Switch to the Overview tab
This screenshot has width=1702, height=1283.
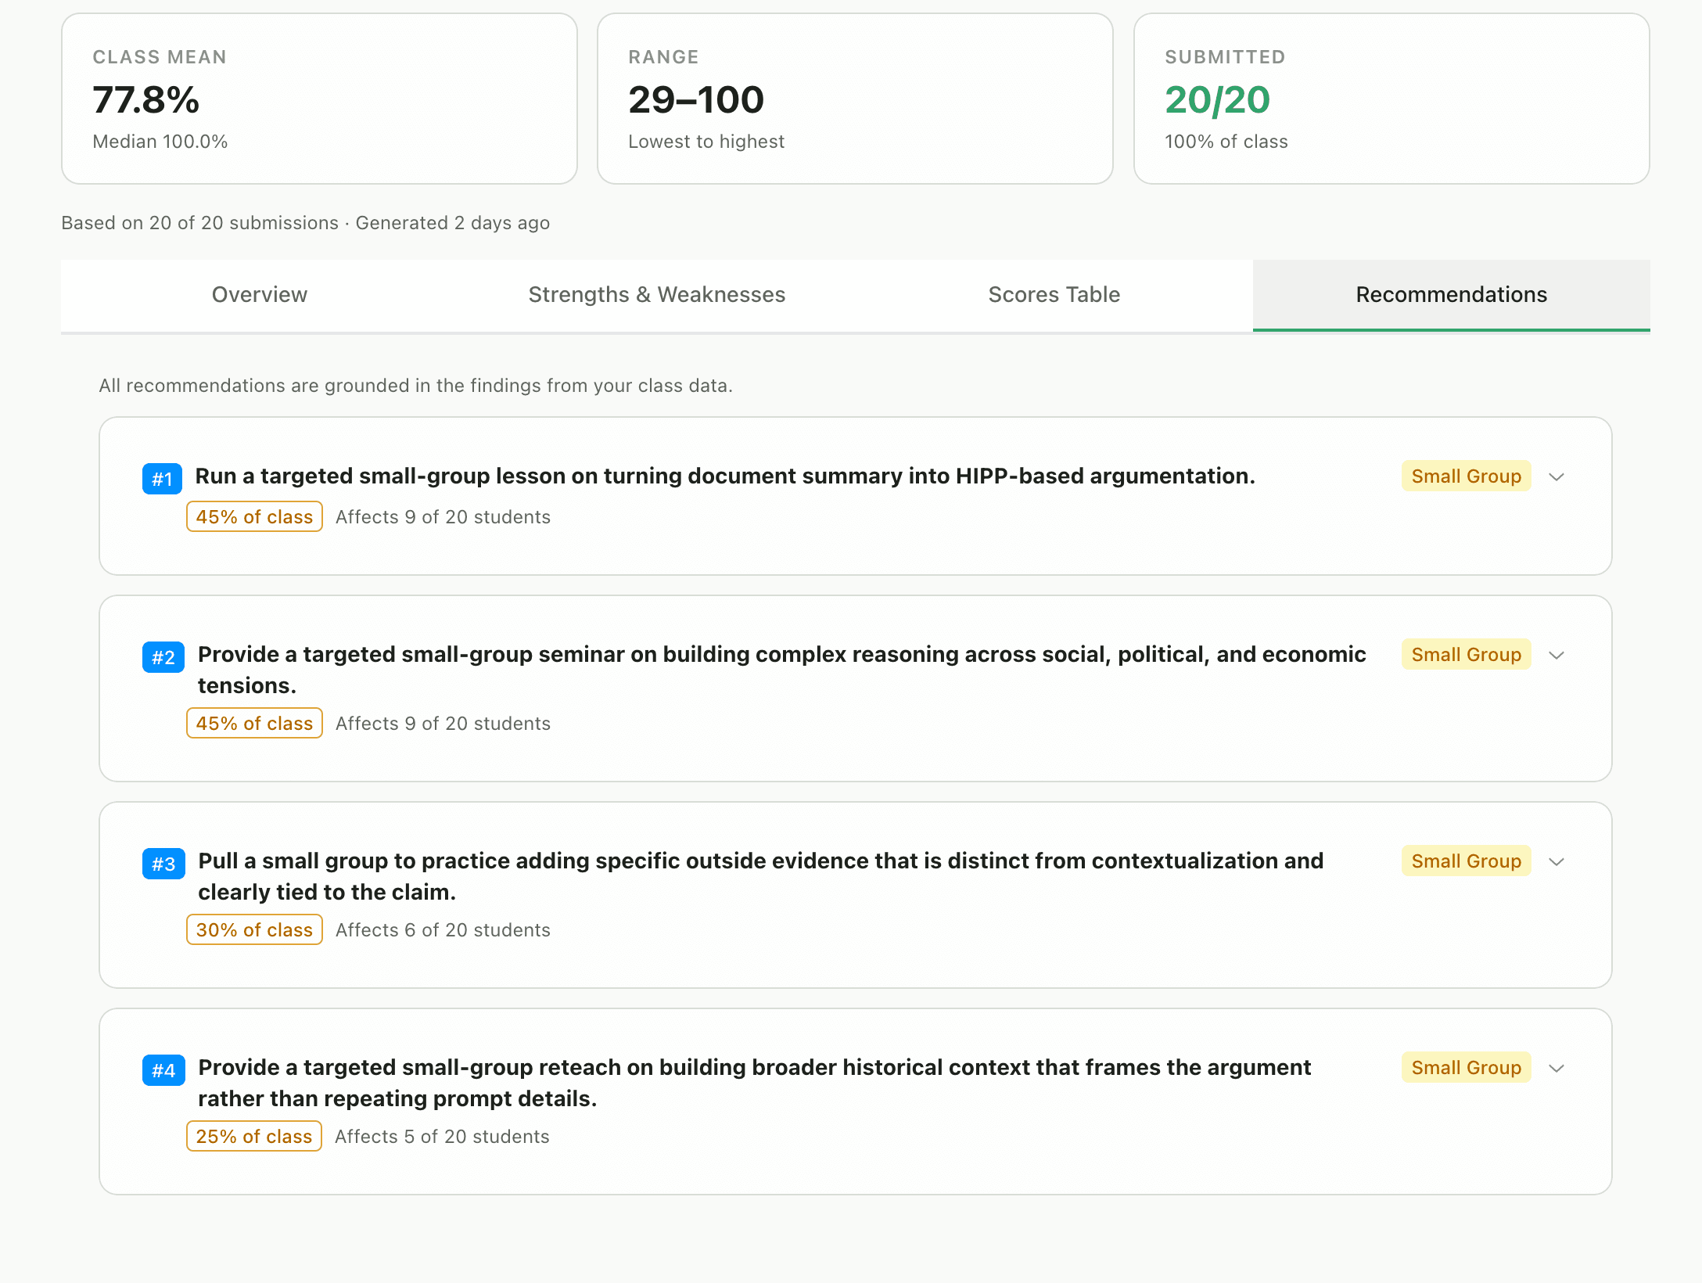coord(259,295)
